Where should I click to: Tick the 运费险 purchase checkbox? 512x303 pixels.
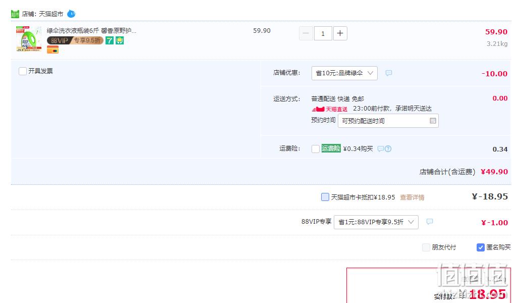pos(316,149)
